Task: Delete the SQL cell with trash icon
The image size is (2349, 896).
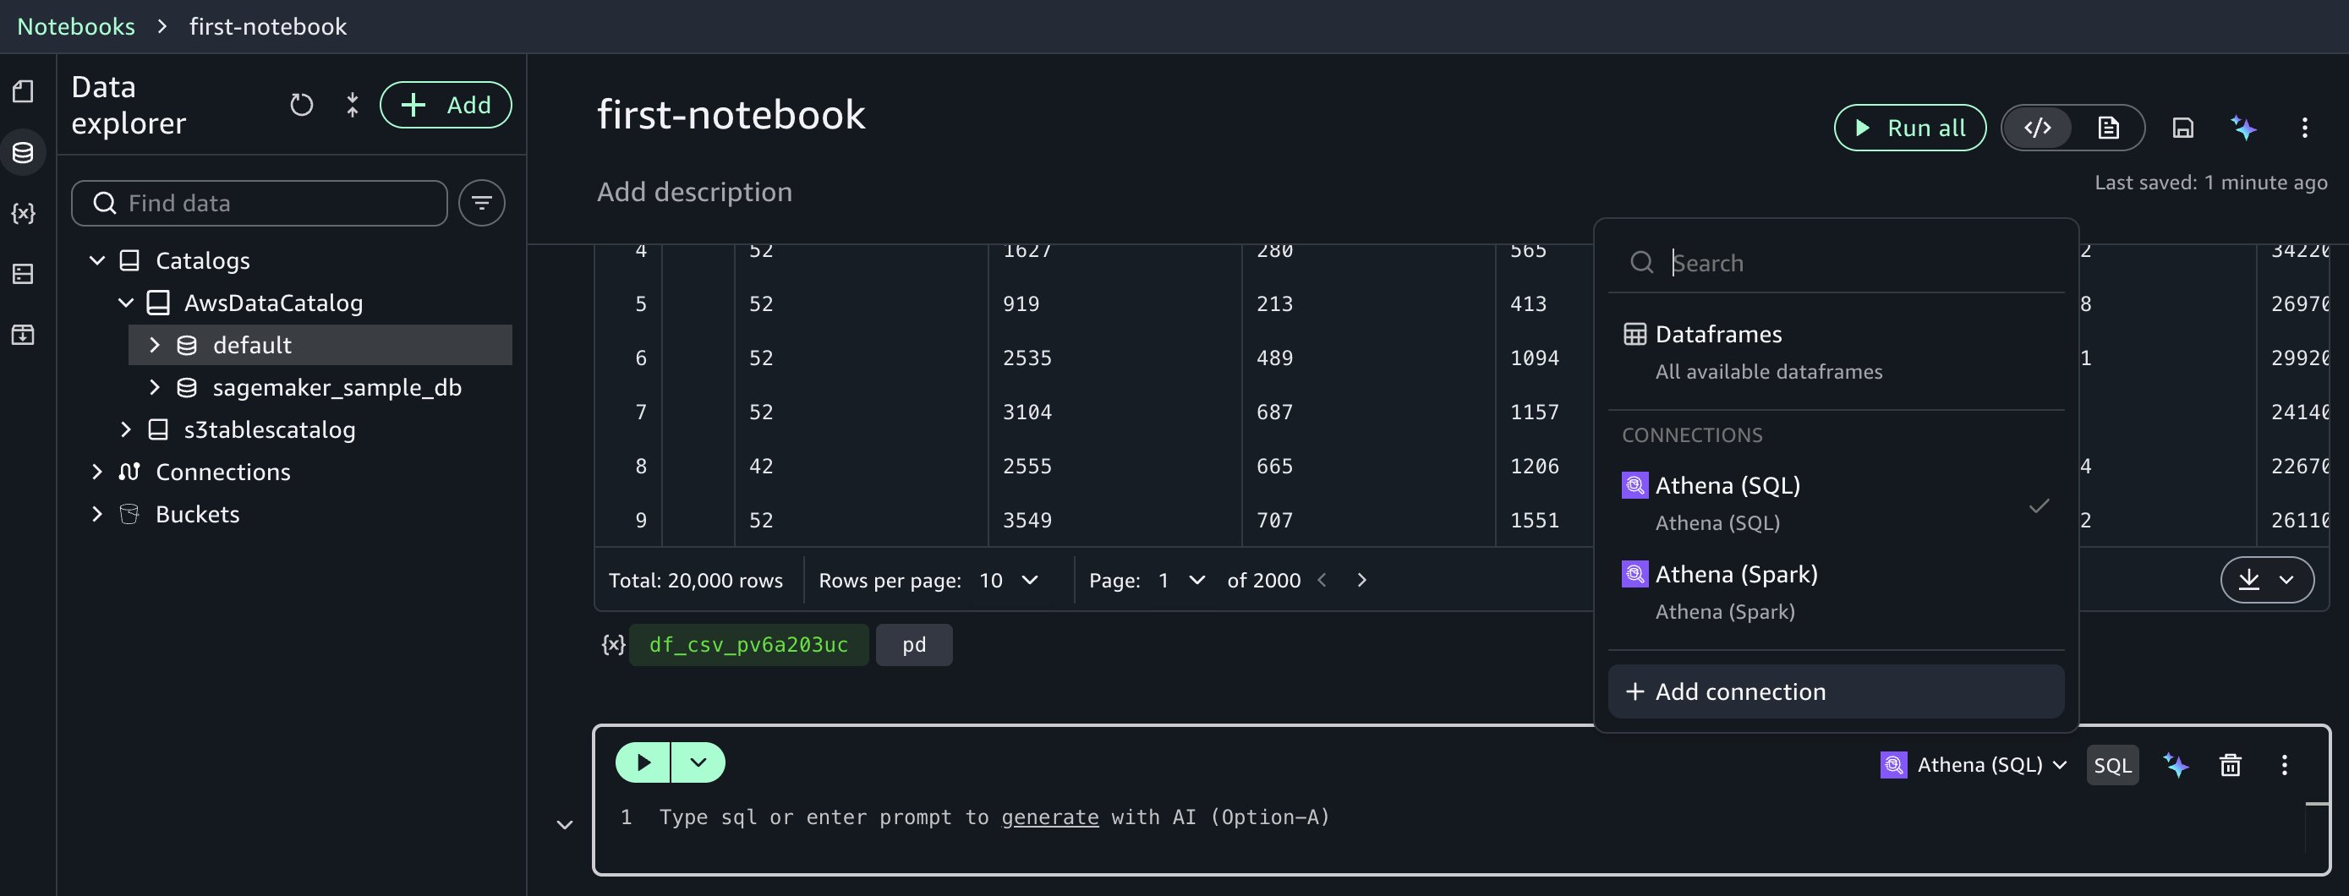Action: click(2230, 765)
